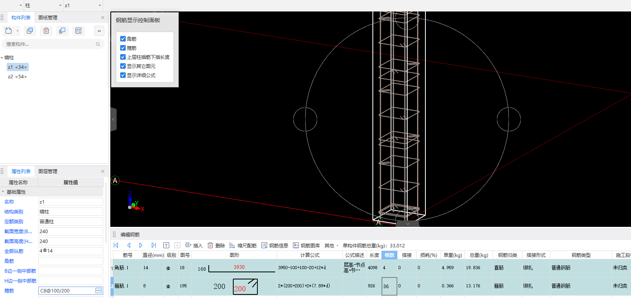
Task: Click the search magnifier in 搜索构件
Action: point(98,44)
